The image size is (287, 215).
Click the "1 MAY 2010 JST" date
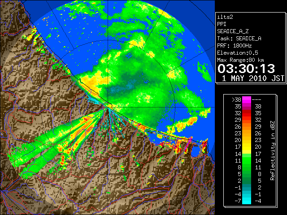[253, 78]
